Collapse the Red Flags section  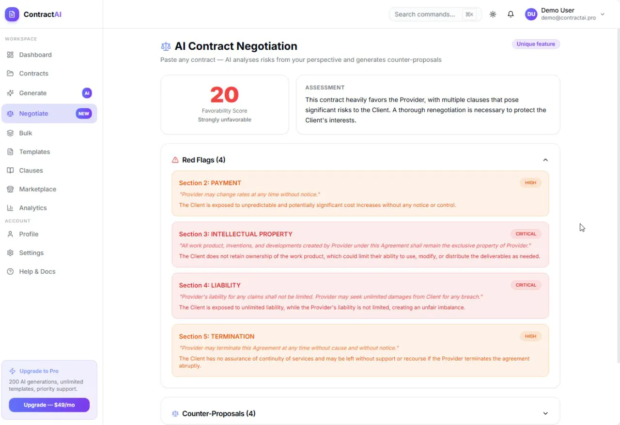545,160
